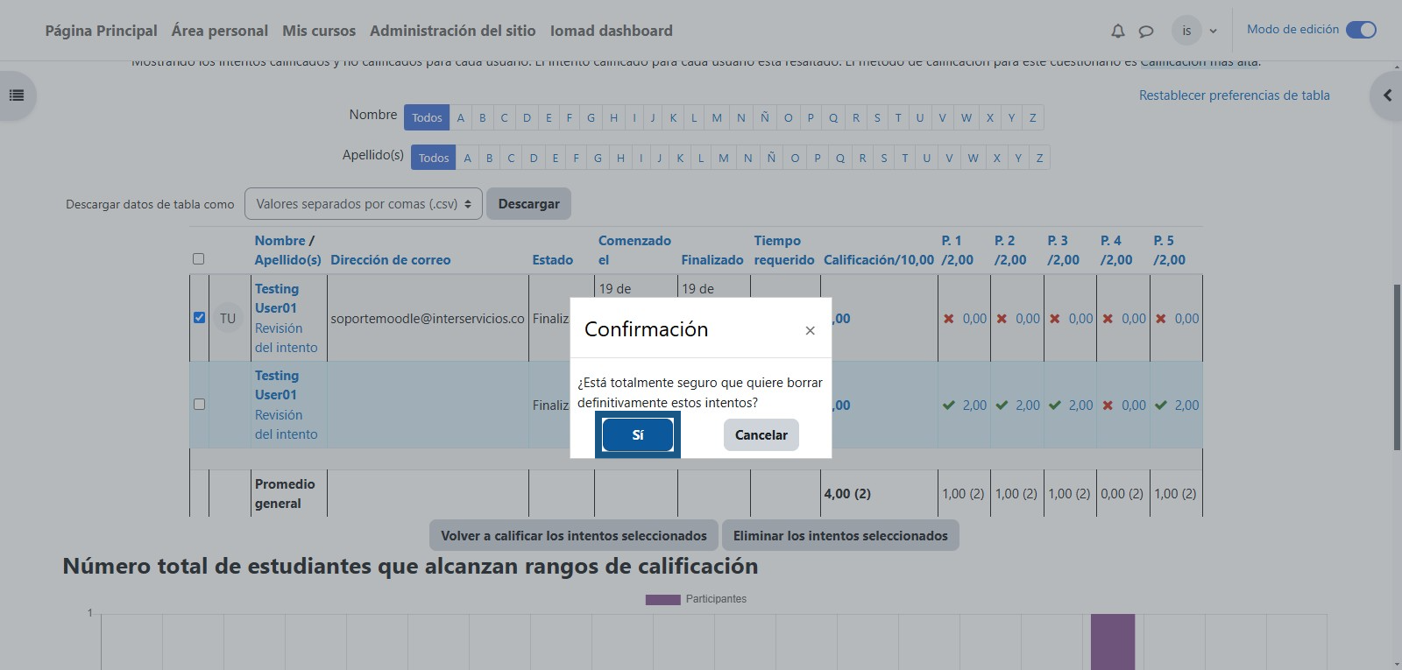The height and width of the screenshot is (670, 1402).
Task: Uncheck the first Testing User01 attempt checkbox
Action: click(x=199, y=318)
